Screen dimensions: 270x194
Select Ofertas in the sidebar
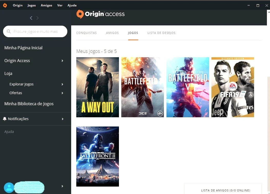coord(16,93)
